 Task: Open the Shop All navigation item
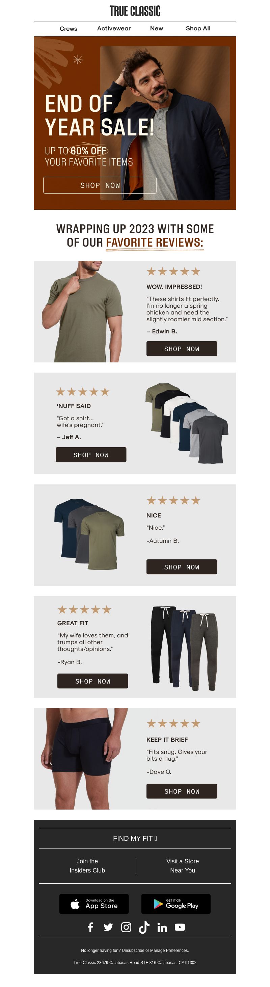pyautogui.click(x=198, y=28)
